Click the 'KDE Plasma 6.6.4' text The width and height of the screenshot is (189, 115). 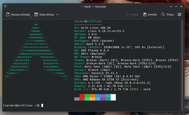(x=95, y=51)
